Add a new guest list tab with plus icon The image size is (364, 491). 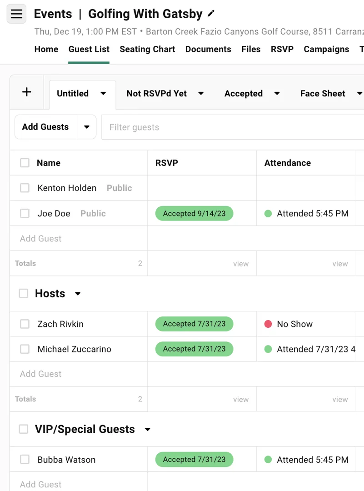click(27, 92)
